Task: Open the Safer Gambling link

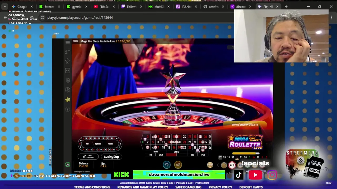Action: coord(188,187)
